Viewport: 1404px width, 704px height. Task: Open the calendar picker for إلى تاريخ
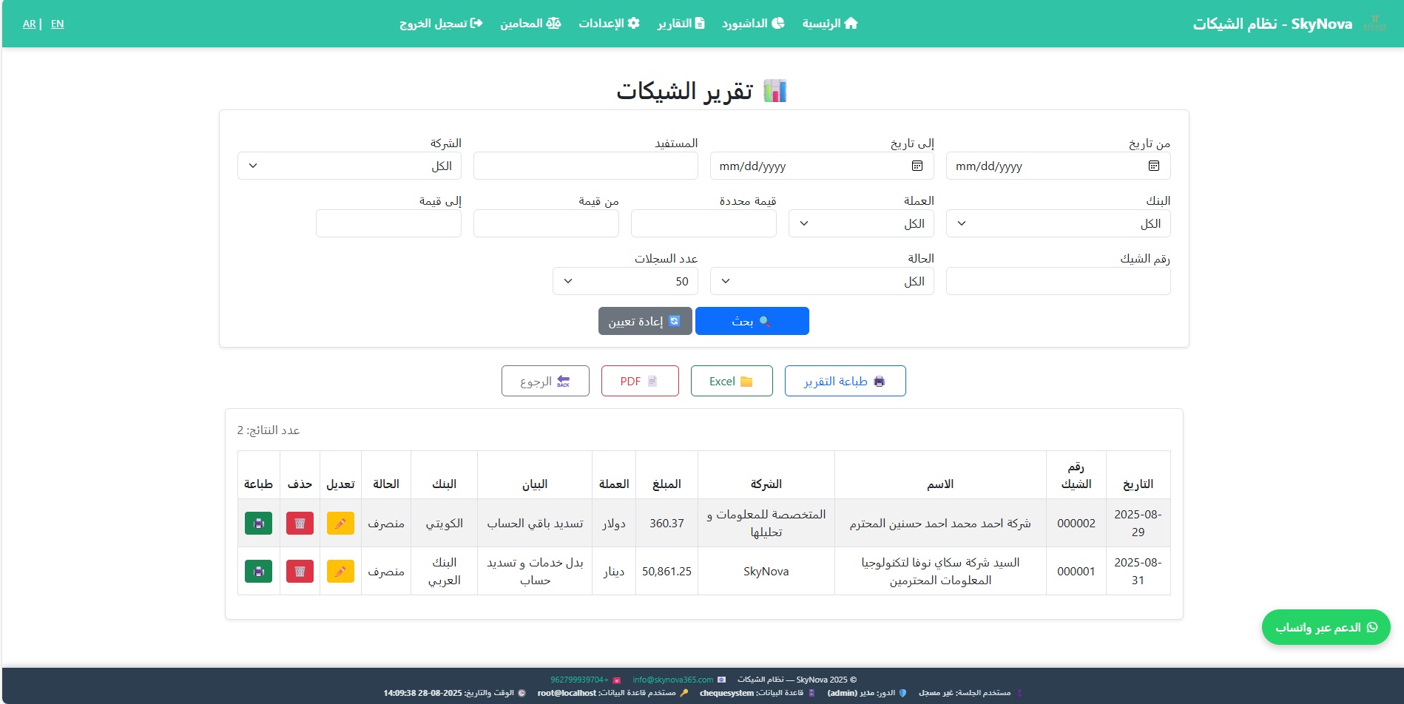click(917, 166)
